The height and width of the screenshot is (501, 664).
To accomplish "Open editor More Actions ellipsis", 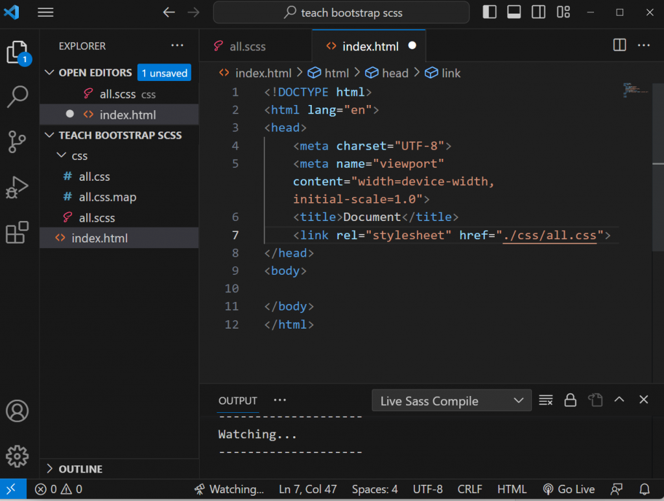I will tap(644, 45).
